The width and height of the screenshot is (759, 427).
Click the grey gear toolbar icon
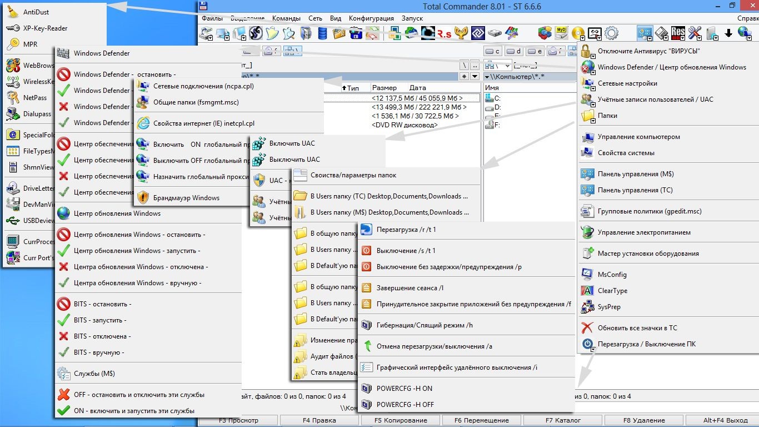(611, 33)
